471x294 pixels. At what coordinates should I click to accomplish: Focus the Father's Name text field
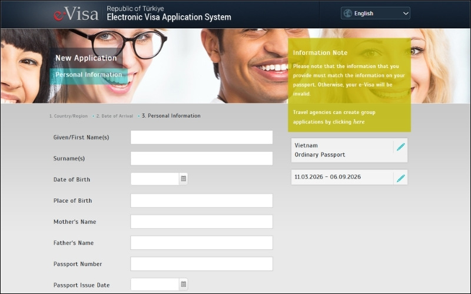[x=201, y=243]
